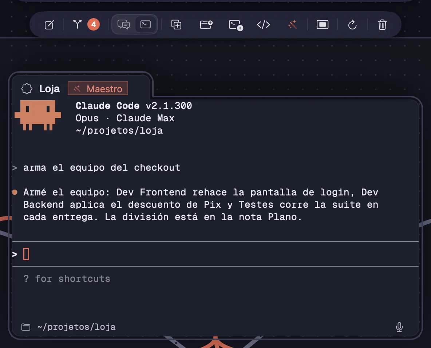Toggle the fullscreen panel icon
This screenshot has width=431, height=348.
coord(323,24)
